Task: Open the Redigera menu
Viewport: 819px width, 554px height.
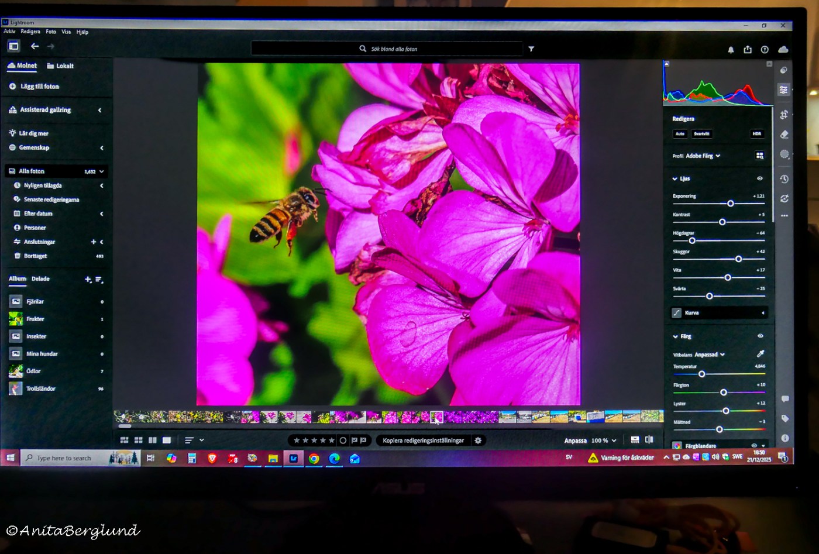Action: coord(30,32)
